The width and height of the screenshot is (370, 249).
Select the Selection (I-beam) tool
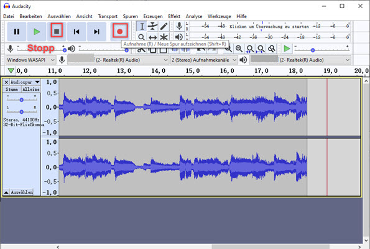click(x=142, y=26)
